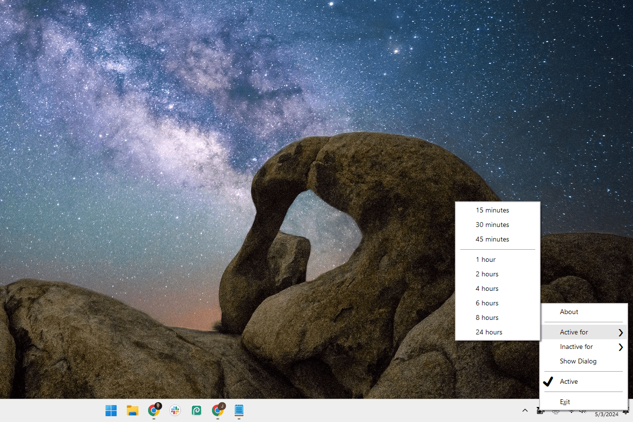Select the 24 hours duration

(489, 332)
